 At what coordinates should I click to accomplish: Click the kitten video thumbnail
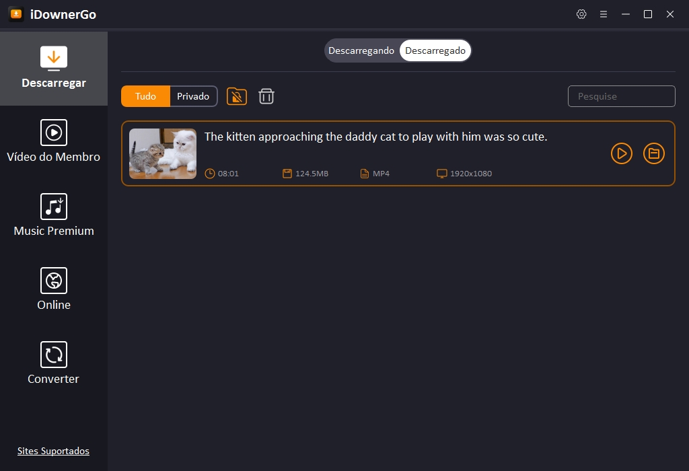pos(163,153)
